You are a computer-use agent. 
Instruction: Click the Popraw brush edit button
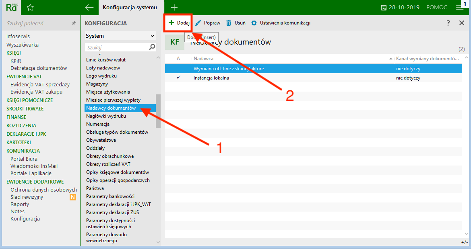point(208,23)
